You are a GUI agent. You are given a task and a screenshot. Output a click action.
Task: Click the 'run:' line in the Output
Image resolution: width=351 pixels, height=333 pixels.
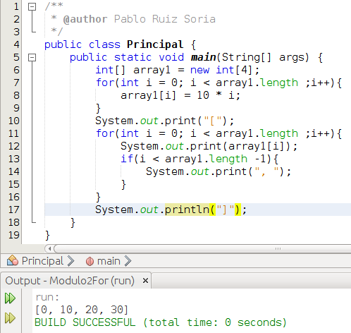[47, 297]
